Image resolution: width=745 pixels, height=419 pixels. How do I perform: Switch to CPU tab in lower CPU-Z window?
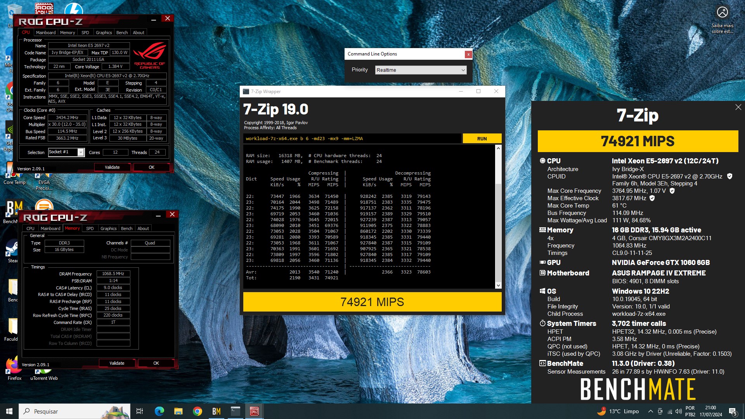pyautogui.click(x=30, y=229)
